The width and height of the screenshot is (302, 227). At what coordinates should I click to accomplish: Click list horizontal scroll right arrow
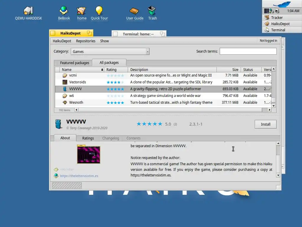[x=270, y=110]
